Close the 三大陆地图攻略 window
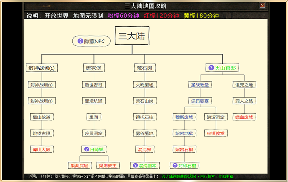This screenshot has height=182, width=288. (262, 5)
